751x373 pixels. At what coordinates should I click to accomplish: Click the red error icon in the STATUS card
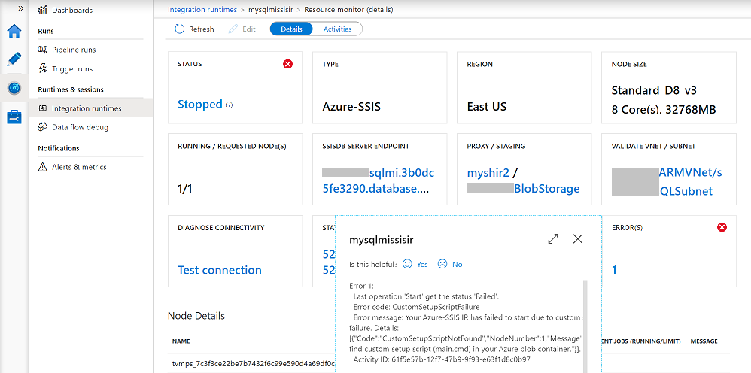(x=288, y=64)
